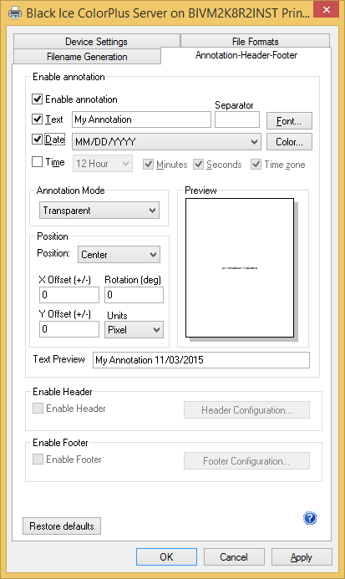Expand the Annotation Mode Transparent dropdown
This screenshot has width=345, height=579.
click(99, 211)
